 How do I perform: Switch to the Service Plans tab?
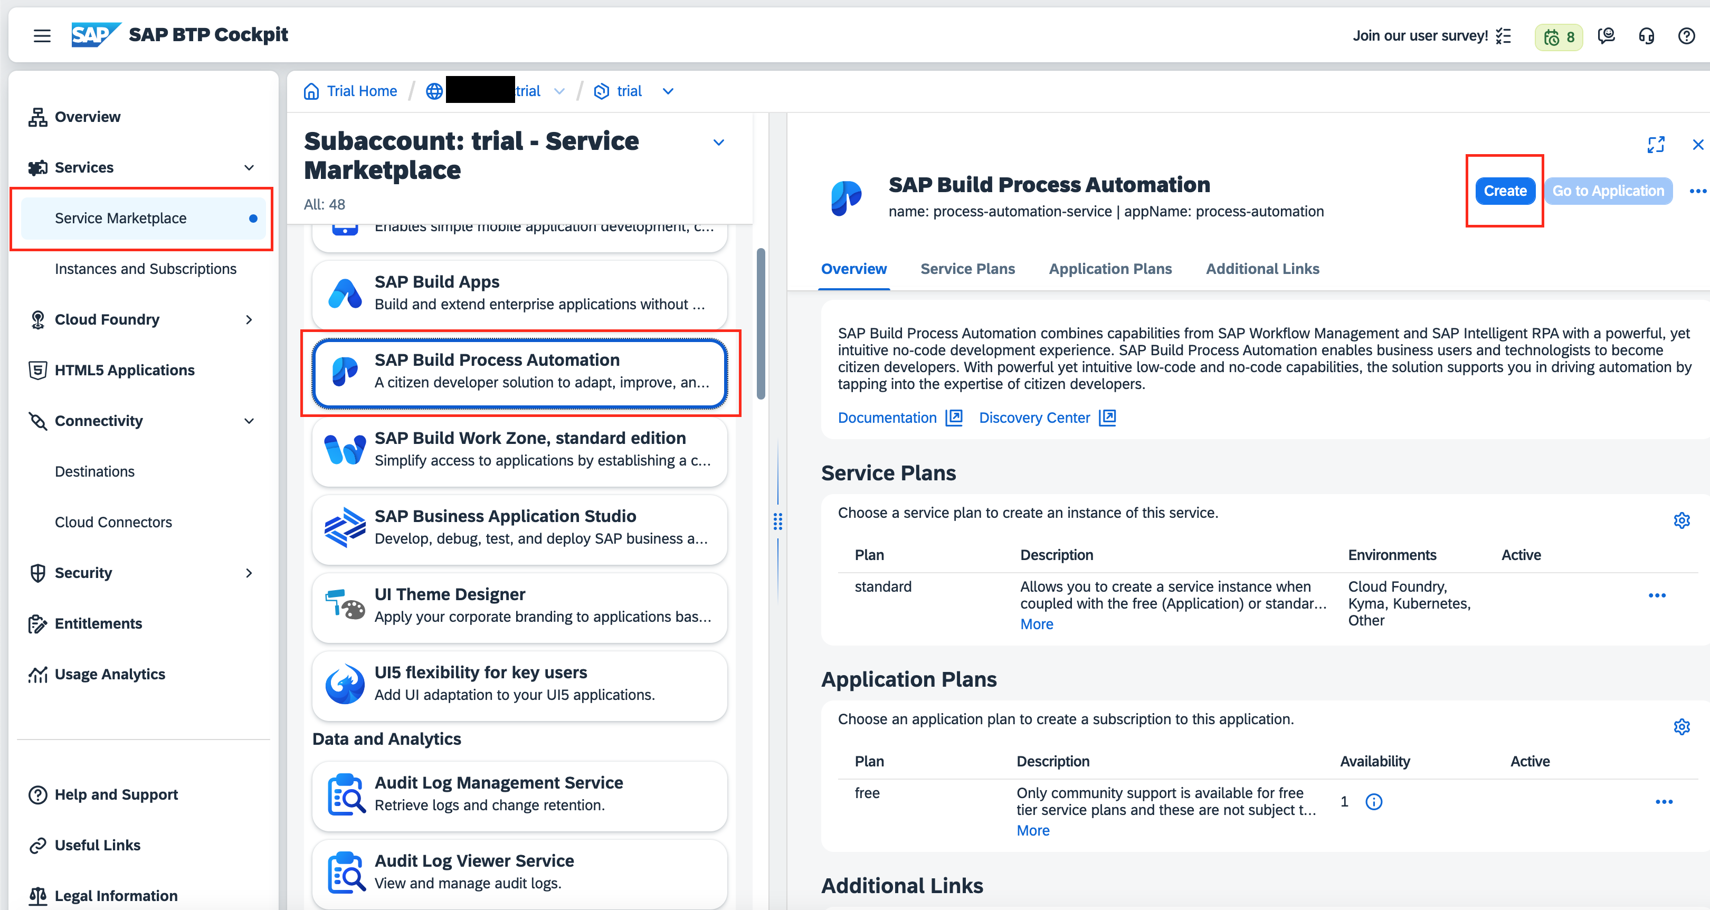(x=967, y=269)
